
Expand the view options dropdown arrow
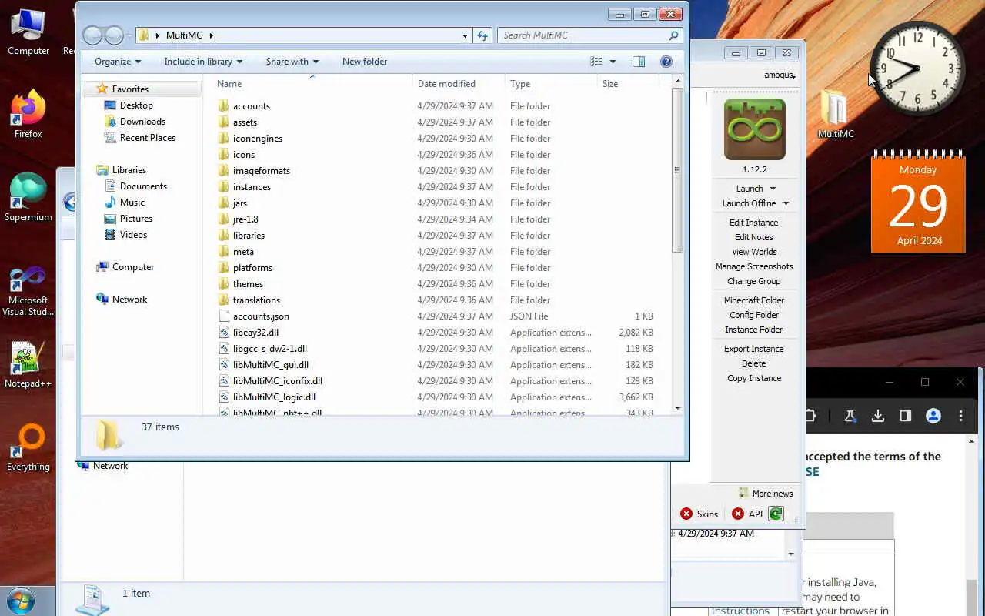[x=613, y=62]
